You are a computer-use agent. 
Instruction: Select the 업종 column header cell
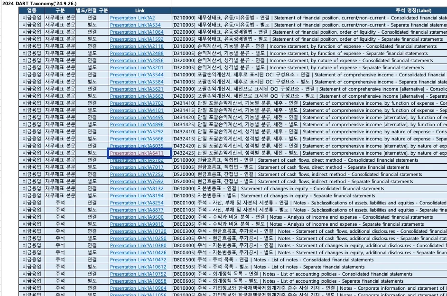coord(32,10)
